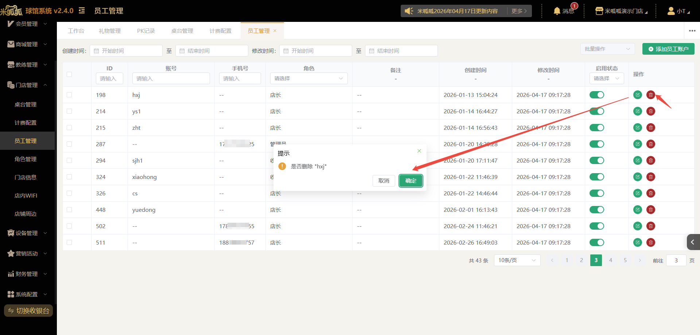700x335 pixels.
Task: Check the box for row ID 511
Action: (69, 242)
